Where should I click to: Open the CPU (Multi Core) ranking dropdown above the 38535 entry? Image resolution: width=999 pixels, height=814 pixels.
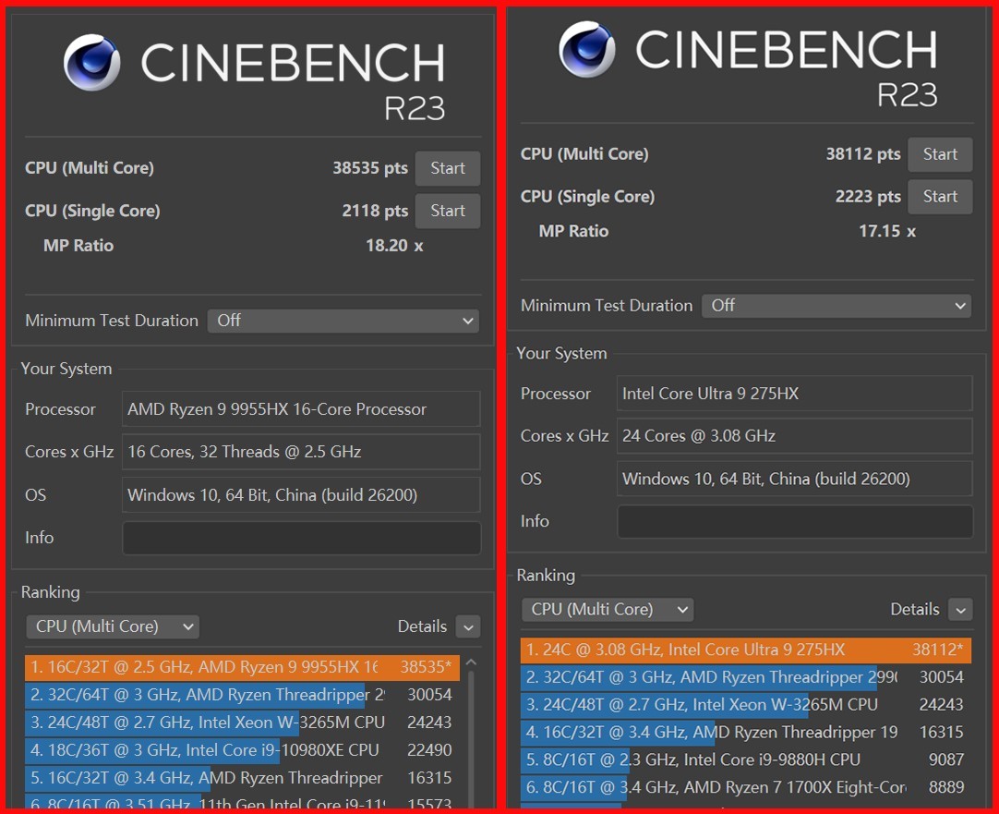[113, 626]
